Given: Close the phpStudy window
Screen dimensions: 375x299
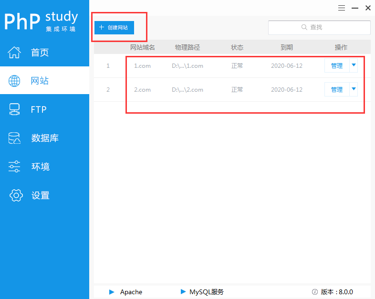Looking at the screenshot, I should 368,8.
